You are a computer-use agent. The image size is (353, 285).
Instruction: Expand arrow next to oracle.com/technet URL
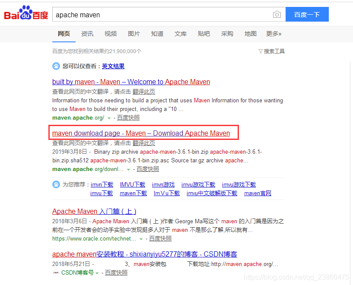click(141, 239)
